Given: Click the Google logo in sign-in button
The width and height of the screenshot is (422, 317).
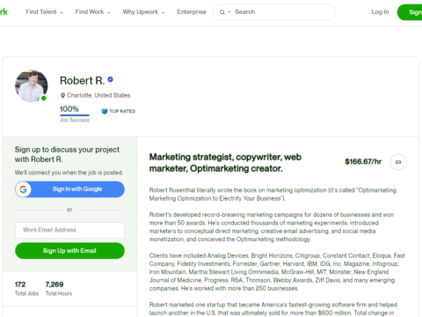Looking at the screenshot, I should [24, 189].
